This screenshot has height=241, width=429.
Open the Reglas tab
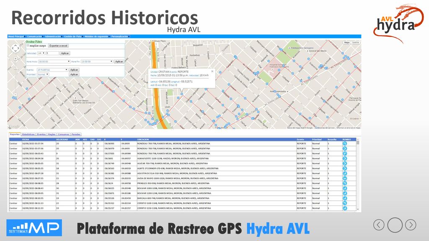tap(52, 134)
